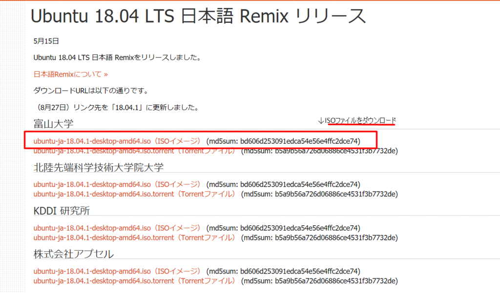Click the torrent md5sum text under KDDI 研究所
Viewport: 500px width, 293px height.
point(319,237)
